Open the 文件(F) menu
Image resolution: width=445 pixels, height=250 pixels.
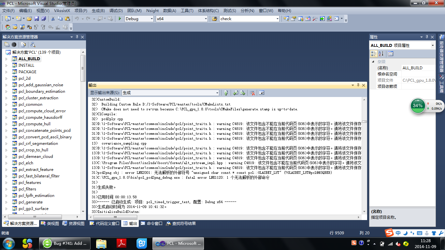point(8,10)
